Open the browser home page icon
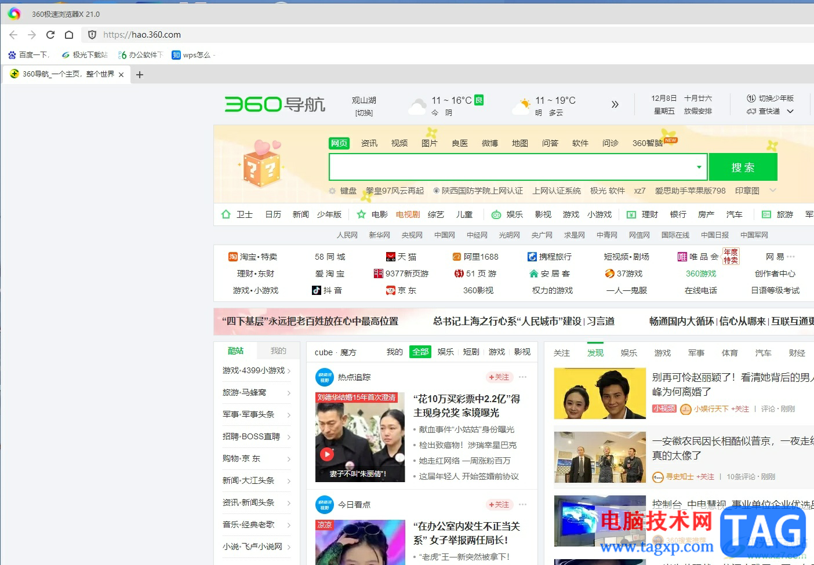Image resolution: width=814 pixels, height=565 pixels. 69,35
